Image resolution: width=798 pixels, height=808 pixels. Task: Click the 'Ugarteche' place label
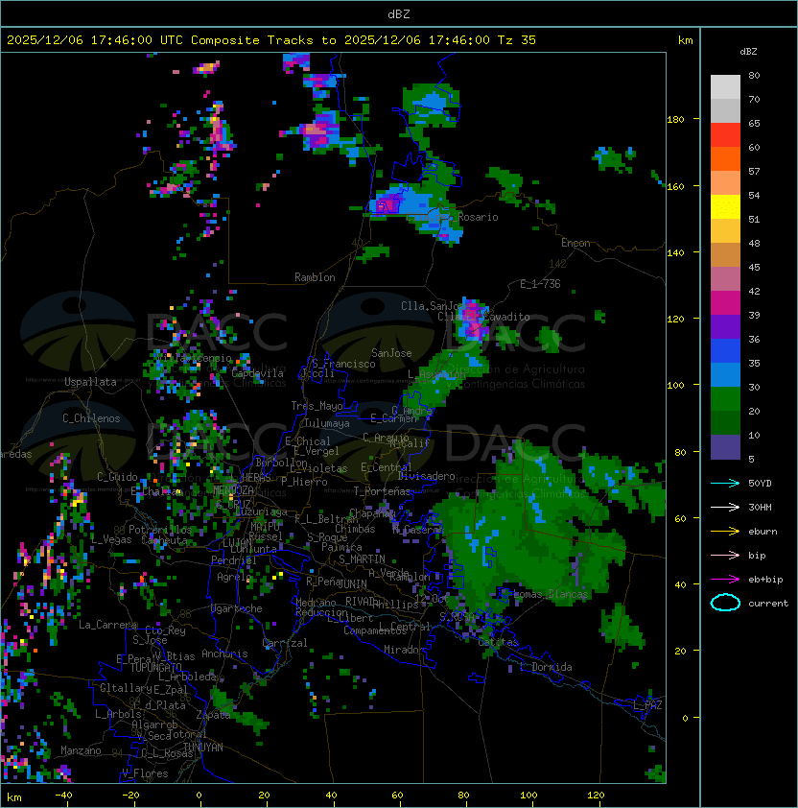[x=237, y=608]
